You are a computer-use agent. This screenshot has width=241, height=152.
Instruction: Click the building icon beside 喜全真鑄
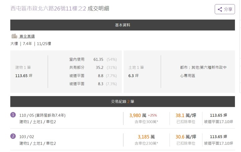(x=14, y=36)
